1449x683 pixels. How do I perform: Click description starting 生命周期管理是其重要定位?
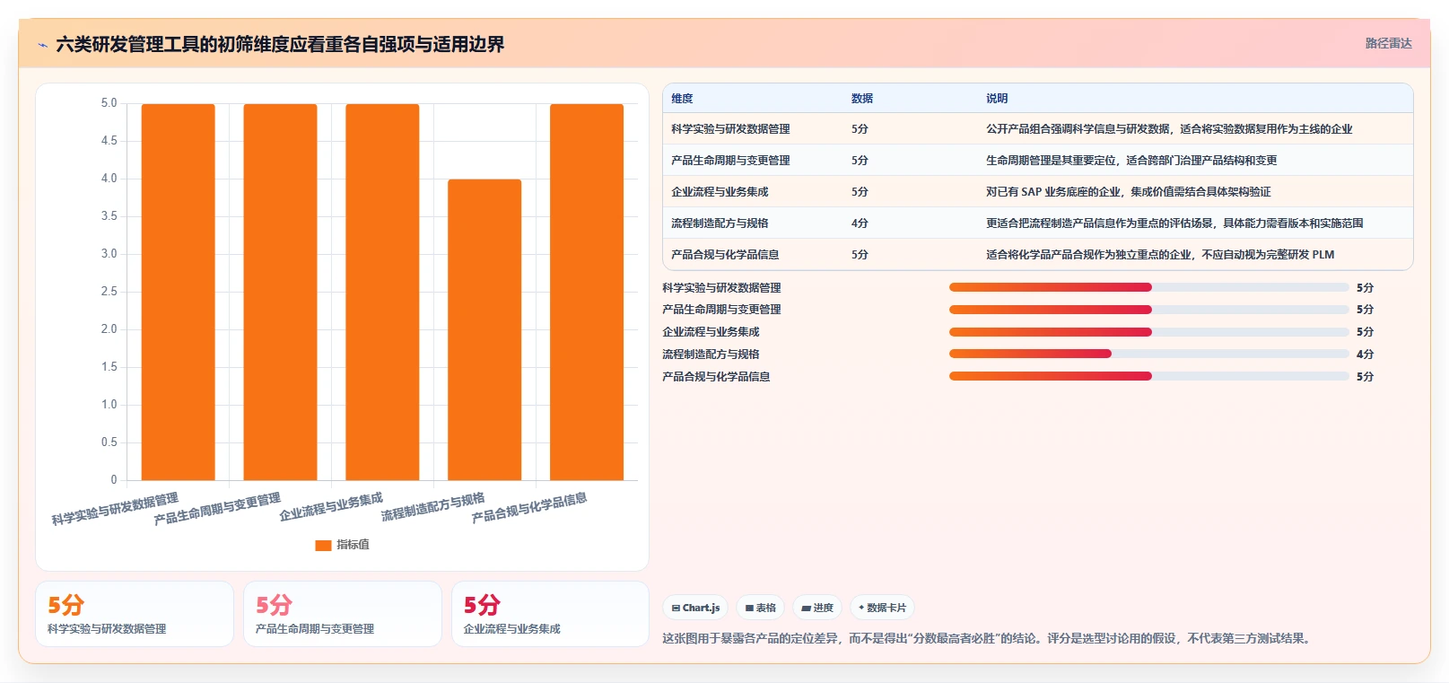pos(1131,161)
